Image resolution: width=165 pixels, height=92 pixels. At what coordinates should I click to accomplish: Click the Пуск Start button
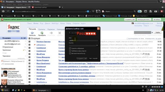[x=5, y=90]
